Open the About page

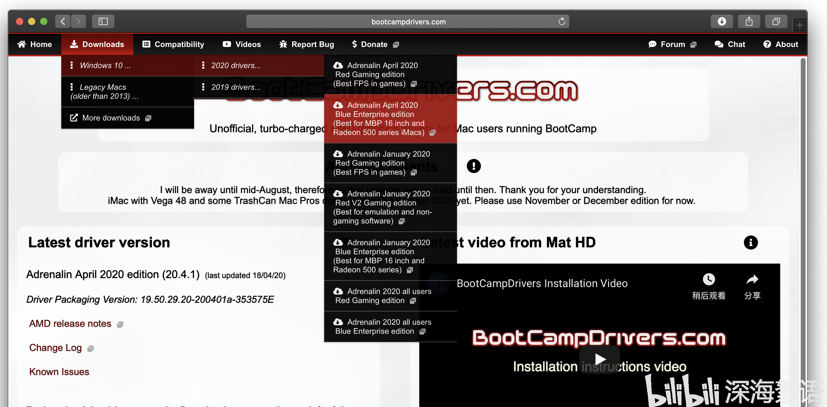click(x=781, y=44)
